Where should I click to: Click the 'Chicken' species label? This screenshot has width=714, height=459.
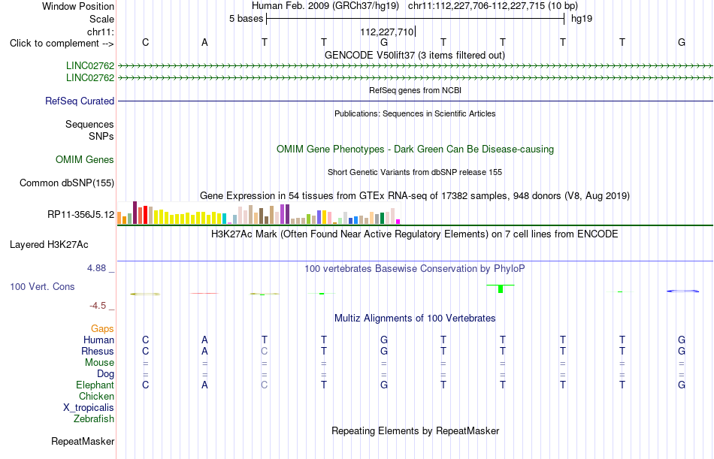click(96, 397)
